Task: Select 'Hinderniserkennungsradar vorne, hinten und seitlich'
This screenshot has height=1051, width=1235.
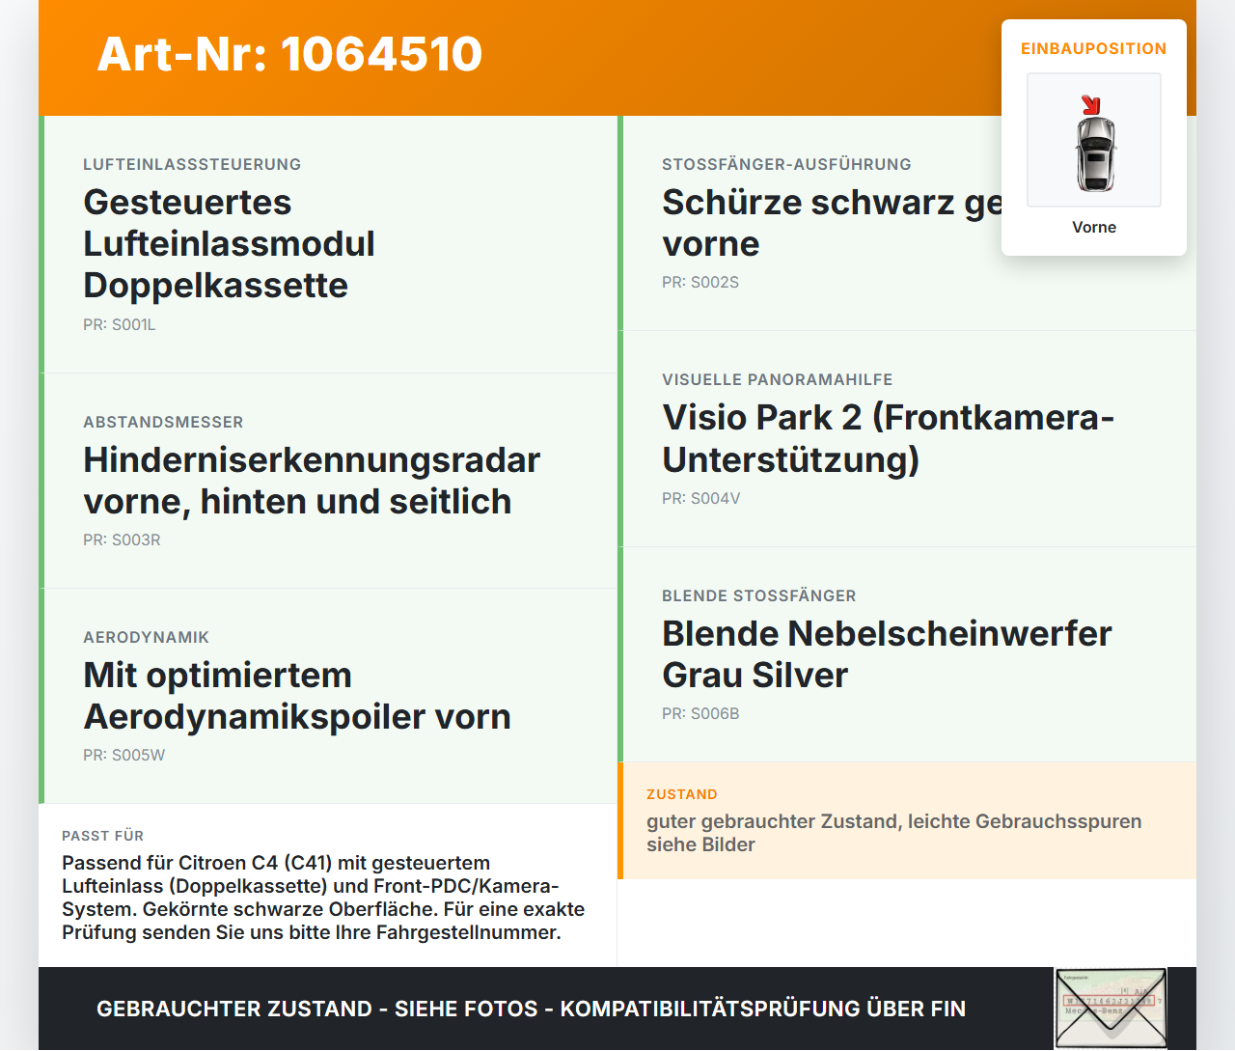Action: (312, 481)
